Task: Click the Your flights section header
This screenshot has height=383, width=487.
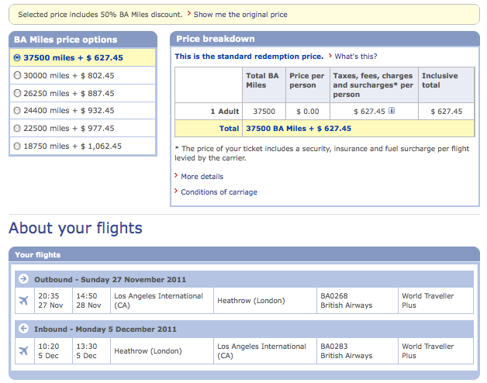Action: [x=38, y=254]
